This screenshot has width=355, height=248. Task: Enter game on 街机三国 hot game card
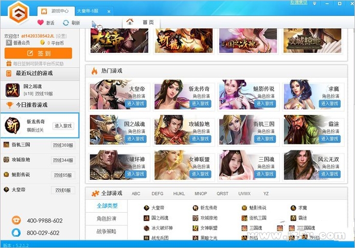(265, 139)
